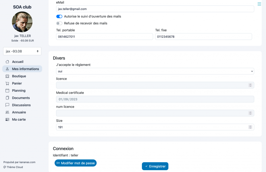Open Boutique from the sidebar

(22, 76)
